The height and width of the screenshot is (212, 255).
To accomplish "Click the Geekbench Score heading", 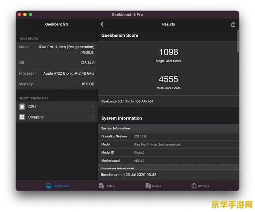I will 120,36.
